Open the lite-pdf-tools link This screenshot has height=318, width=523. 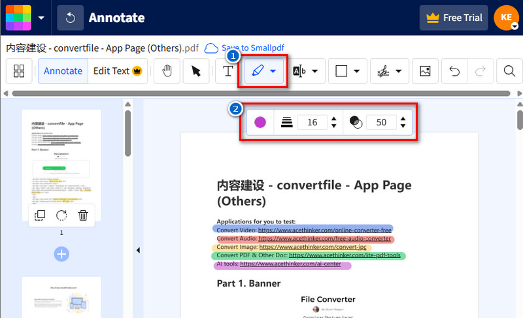point(345,255)
